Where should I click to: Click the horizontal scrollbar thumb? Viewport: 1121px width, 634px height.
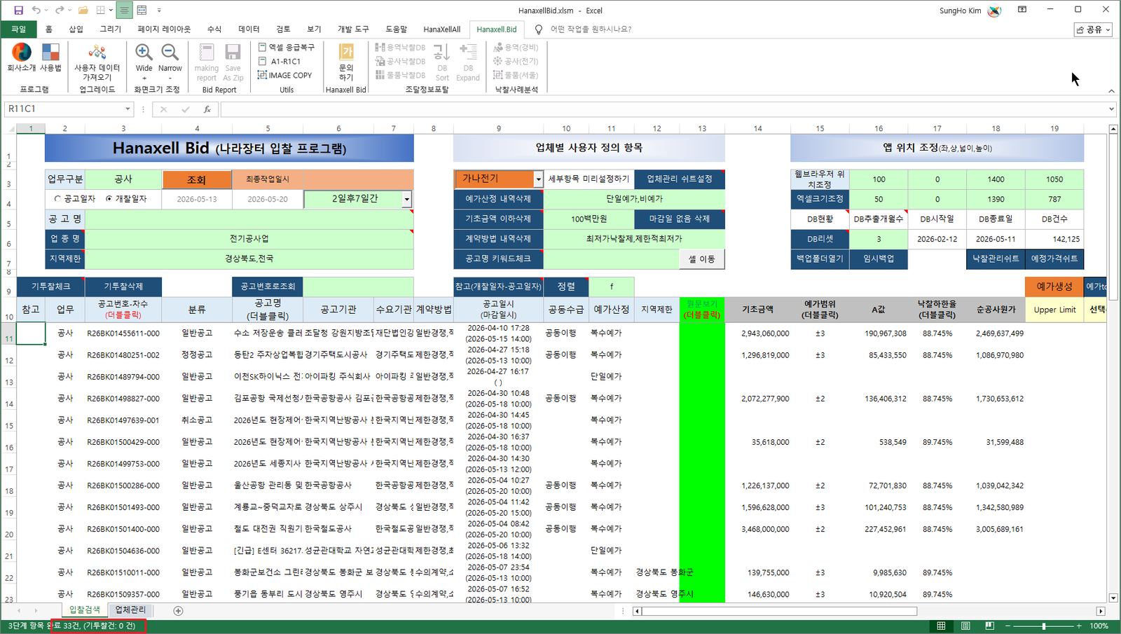tap(780, 611)
